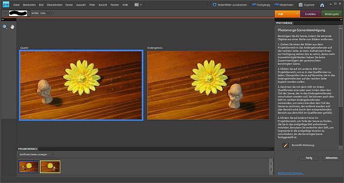The height and width of the screenshot is (183, 344).
Task: Open the layout arrangement icon
Action: tap(137, 5)
